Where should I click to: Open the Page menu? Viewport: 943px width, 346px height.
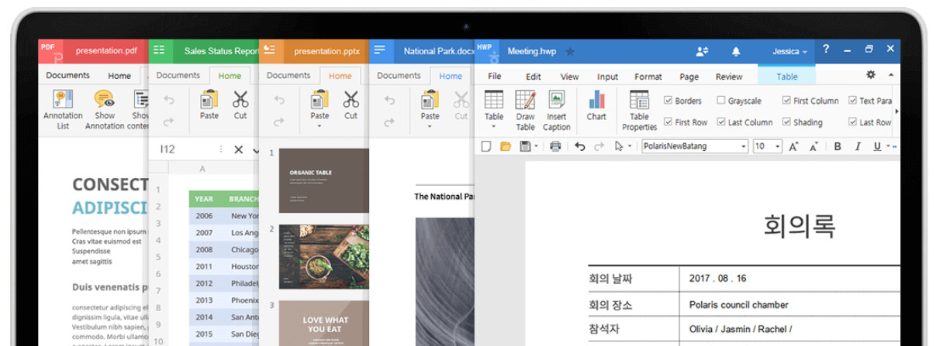tap(689, 77)
